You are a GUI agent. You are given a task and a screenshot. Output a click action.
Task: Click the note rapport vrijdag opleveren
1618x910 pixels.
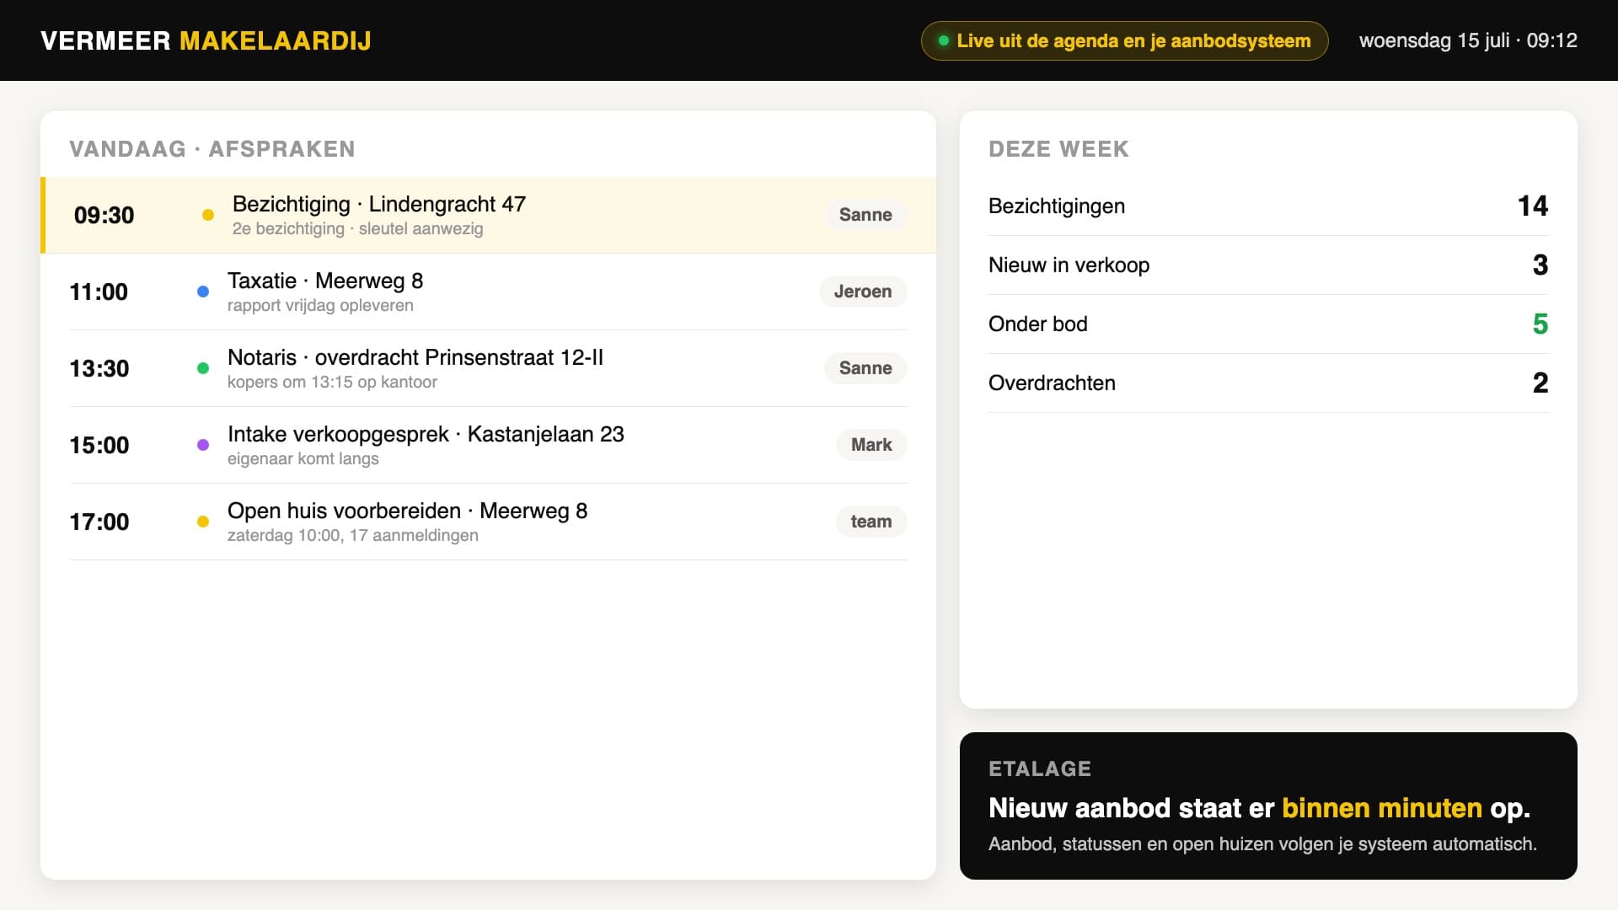[x=320, y=305]
